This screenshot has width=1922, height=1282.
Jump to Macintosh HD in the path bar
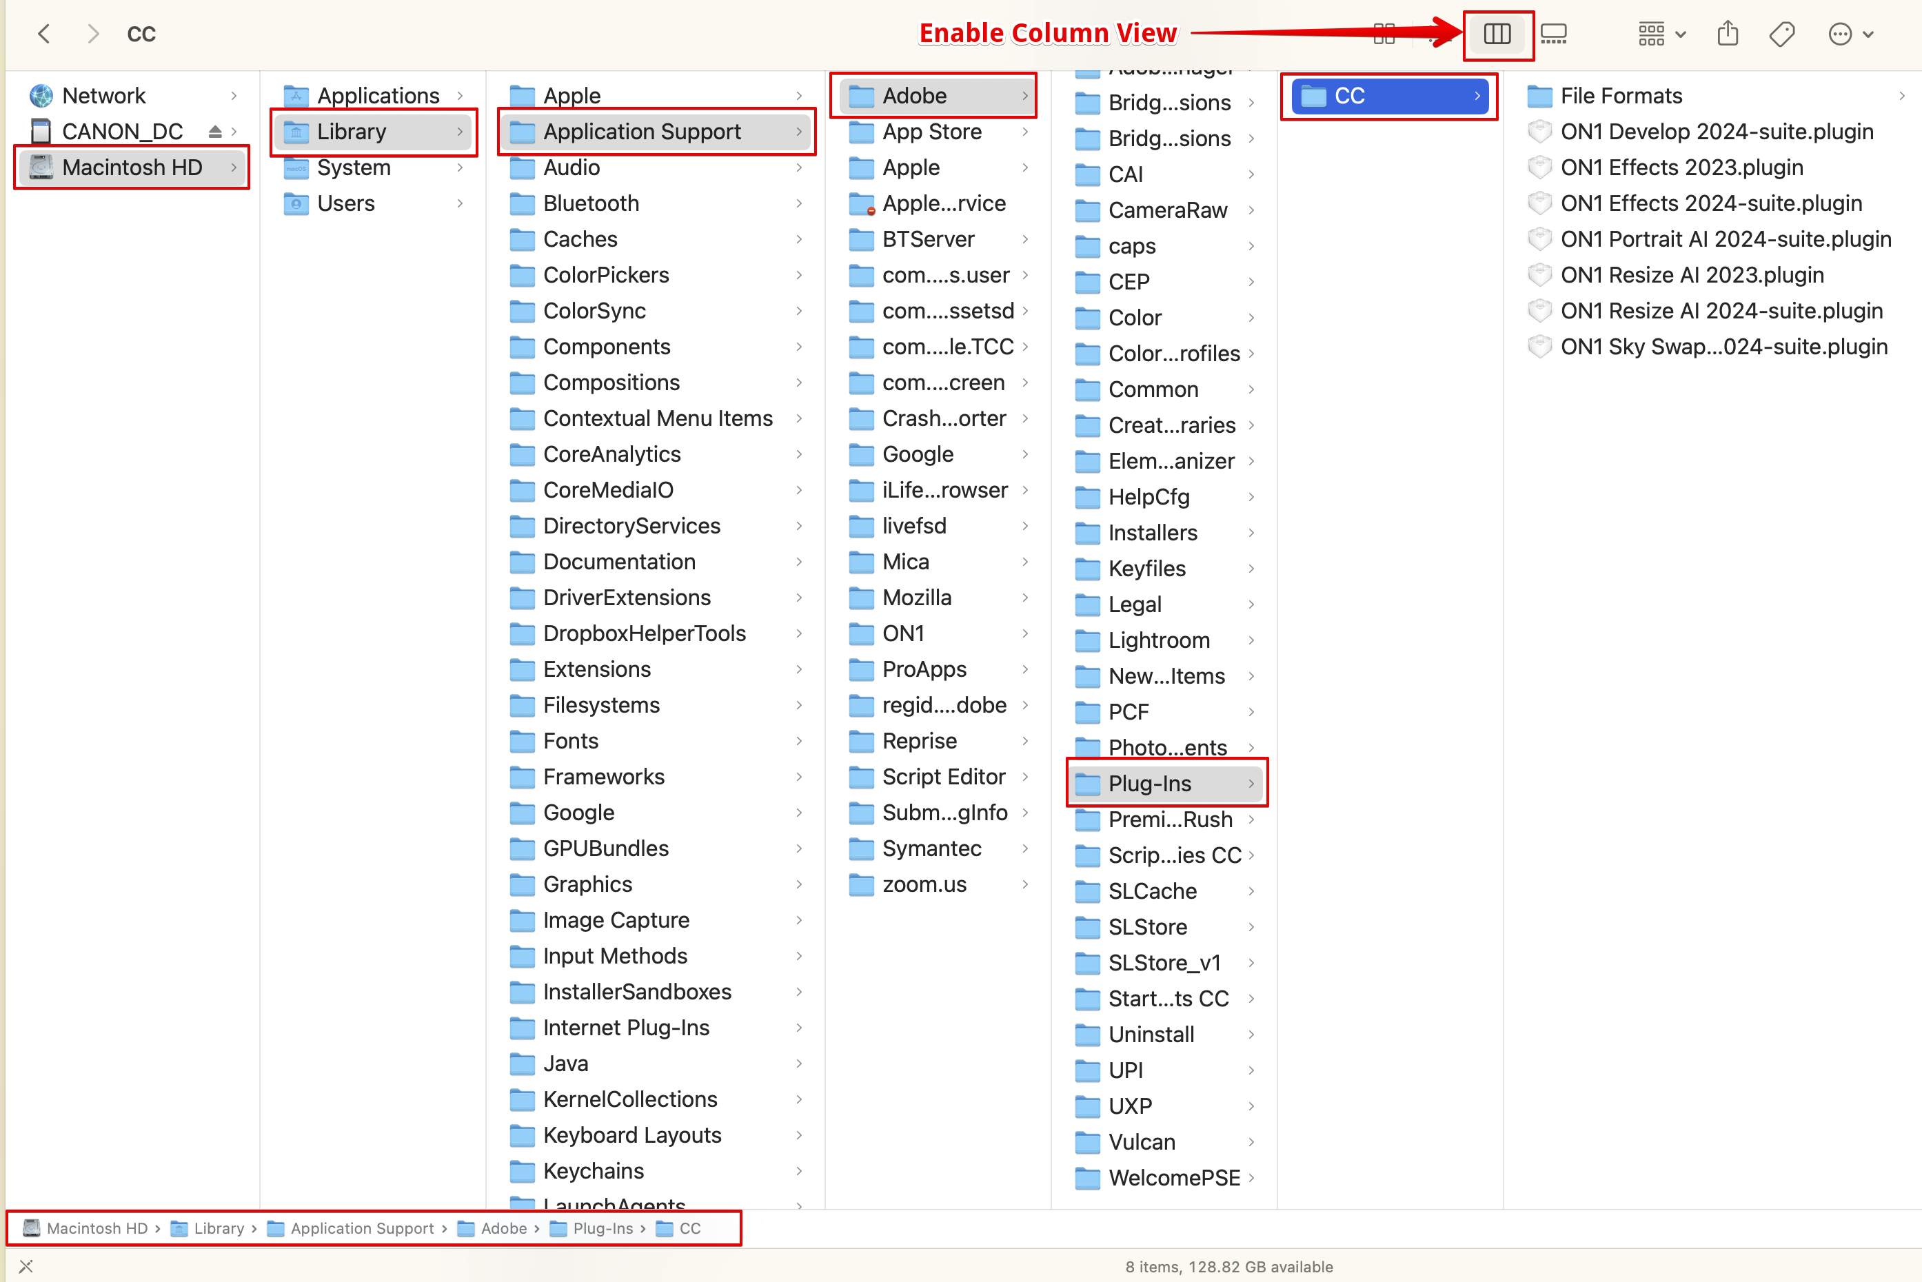(85, 1228)
